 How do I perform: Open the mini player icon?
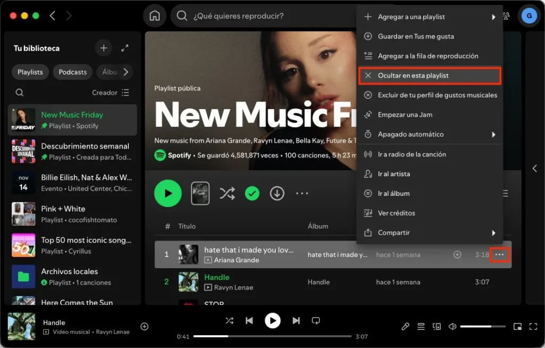point(517,326)
